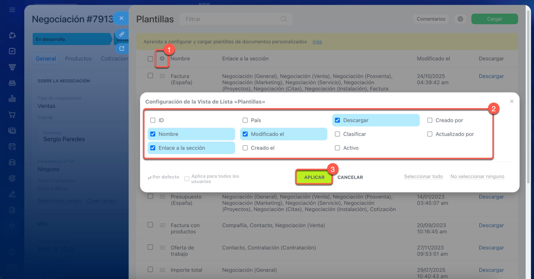The height and width of the screenshot is (279, 534).
Task: Check the Creado por column option
Action: click(x=430, y=120)
